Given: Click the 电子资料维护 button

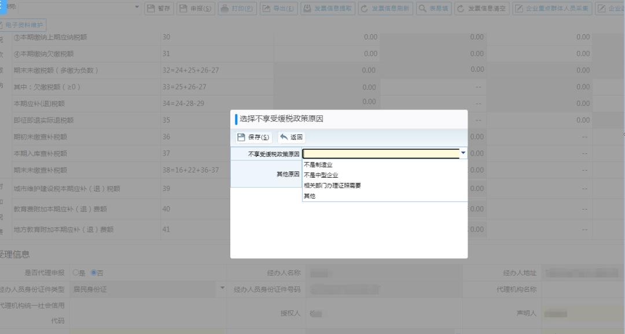Looking at the screenshot, I should point(23,25).
